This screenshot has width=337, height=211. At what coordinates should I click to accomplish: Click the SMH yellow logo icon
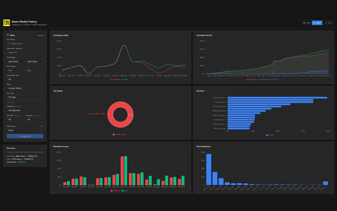click(x=7, y=23)
